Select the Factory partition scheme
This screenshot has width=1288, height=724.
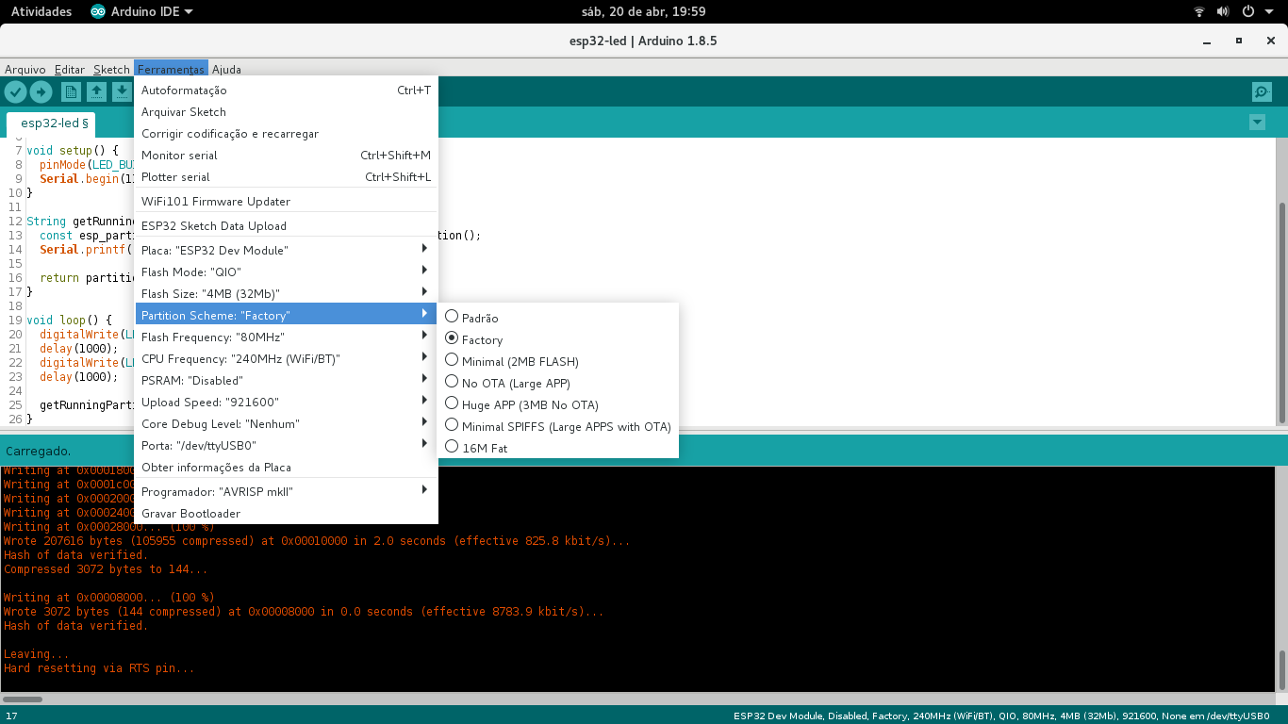point(558,340)
